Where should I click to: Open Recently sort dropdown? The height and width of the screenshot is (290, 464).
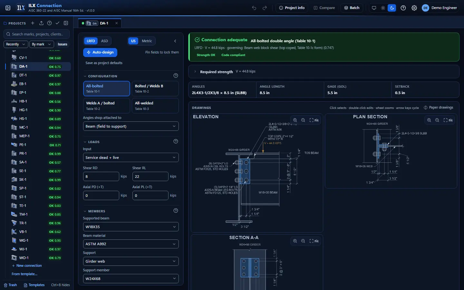coord(16,44)
